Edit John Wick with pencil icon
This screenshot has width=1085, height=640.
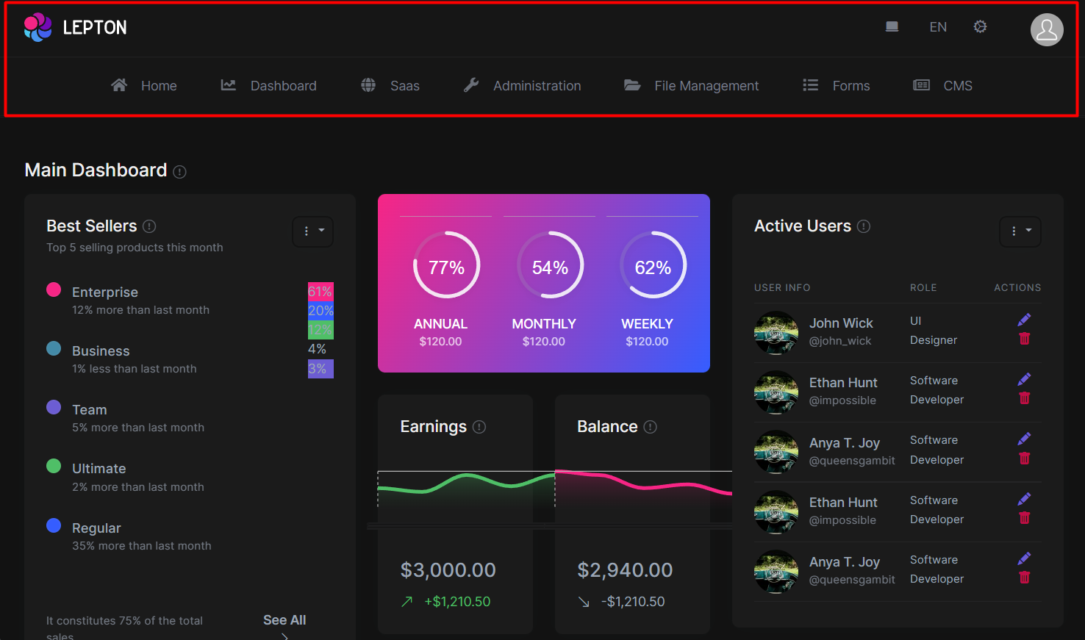click(1024, 320)
